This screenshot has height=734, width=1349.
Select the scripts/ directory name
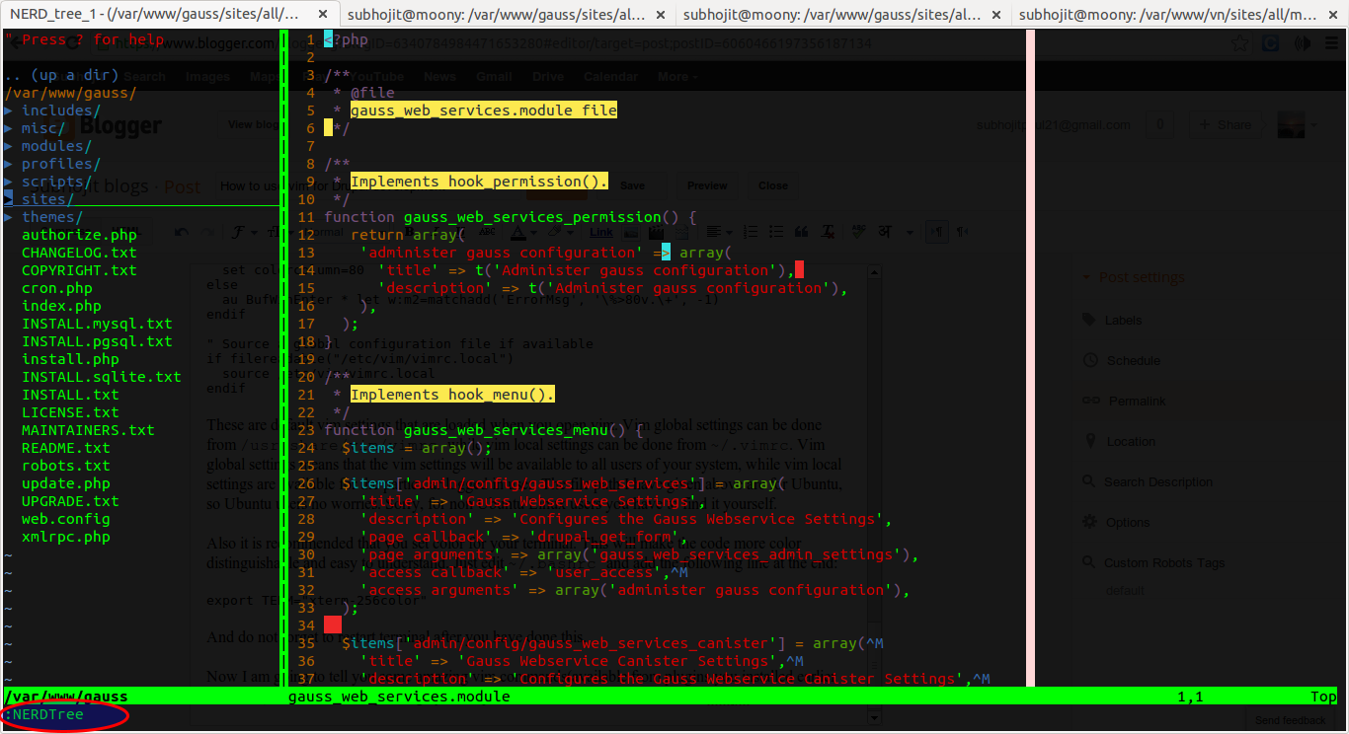pos(57,182)
